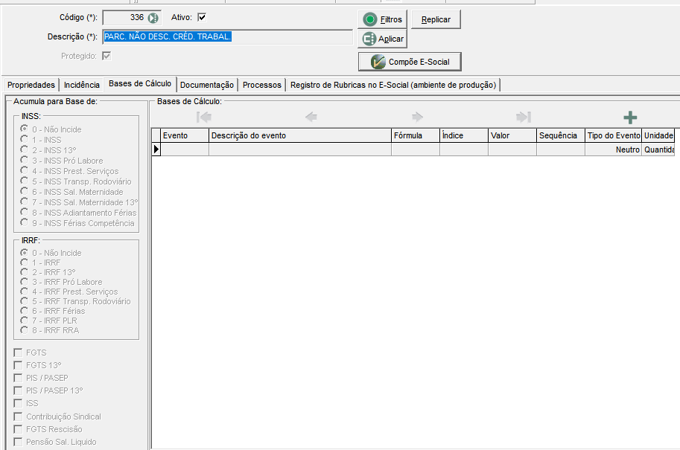Click the Descrição do evento column header
680x450 pixels.
(x=300, y=135)
